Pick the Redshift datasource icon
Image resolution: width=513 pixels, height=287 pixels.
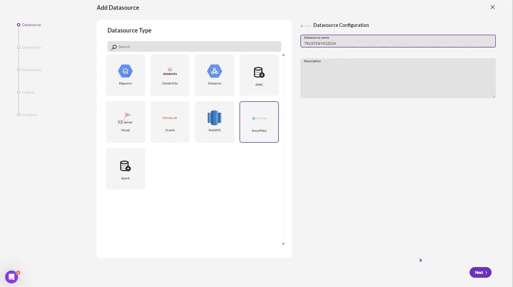pos(214,118)
